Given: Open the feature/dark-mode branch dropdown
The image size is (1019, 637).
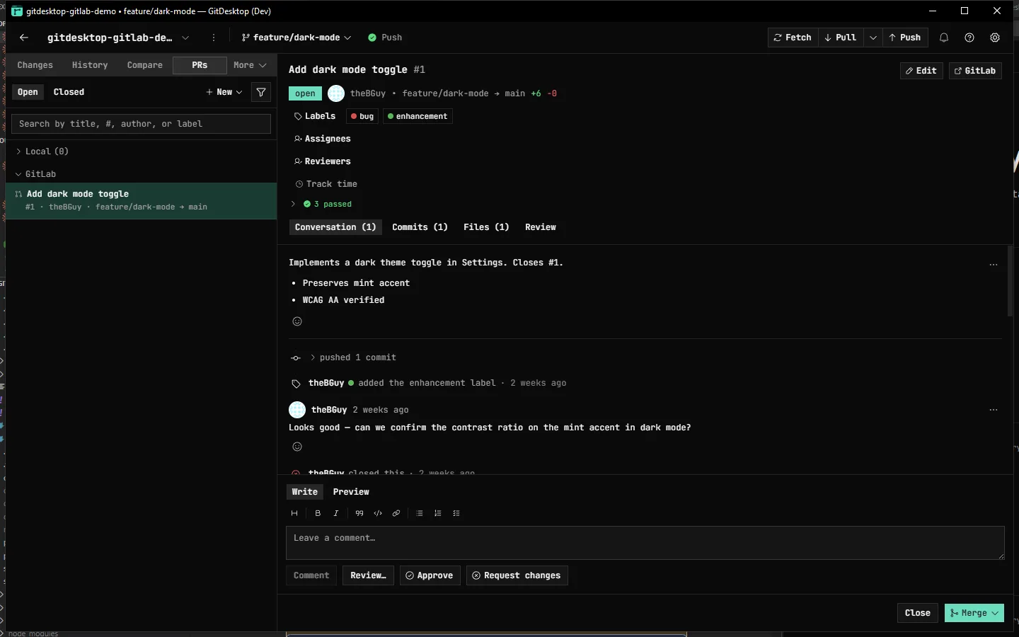Looking at the screenshot, I should (296, 38).
